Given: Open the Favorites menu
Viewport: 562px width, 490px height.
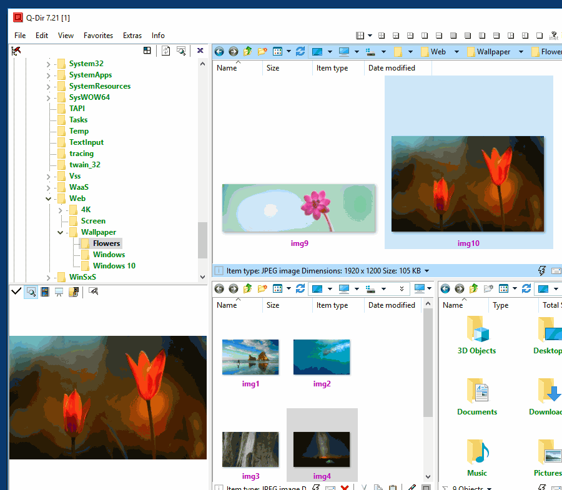Looking at the screenshot, I should 98,36.
